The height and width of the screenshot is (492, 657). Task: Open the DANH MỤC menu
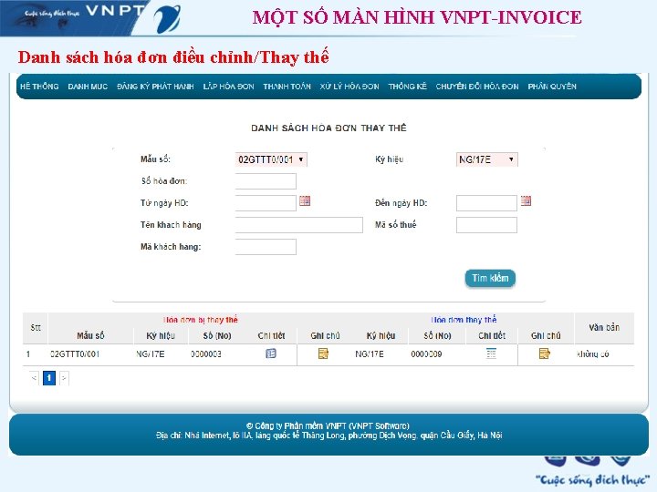(88, 87)
